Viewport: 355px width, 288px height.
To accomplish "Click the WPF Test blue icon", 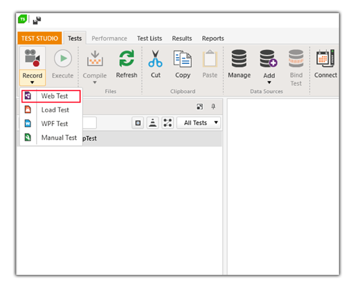I will tap(28, 123).
